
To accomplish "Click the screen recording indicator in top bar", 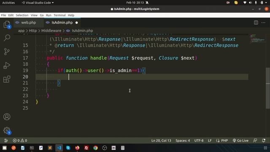I will [228, 3].
